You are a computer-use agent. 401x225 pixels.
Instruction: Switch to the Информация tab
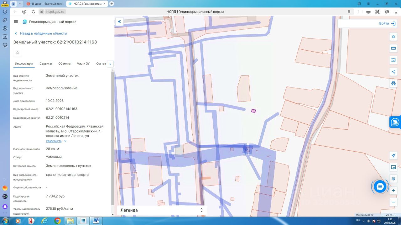pyautogui.click(x=24, y=64)
